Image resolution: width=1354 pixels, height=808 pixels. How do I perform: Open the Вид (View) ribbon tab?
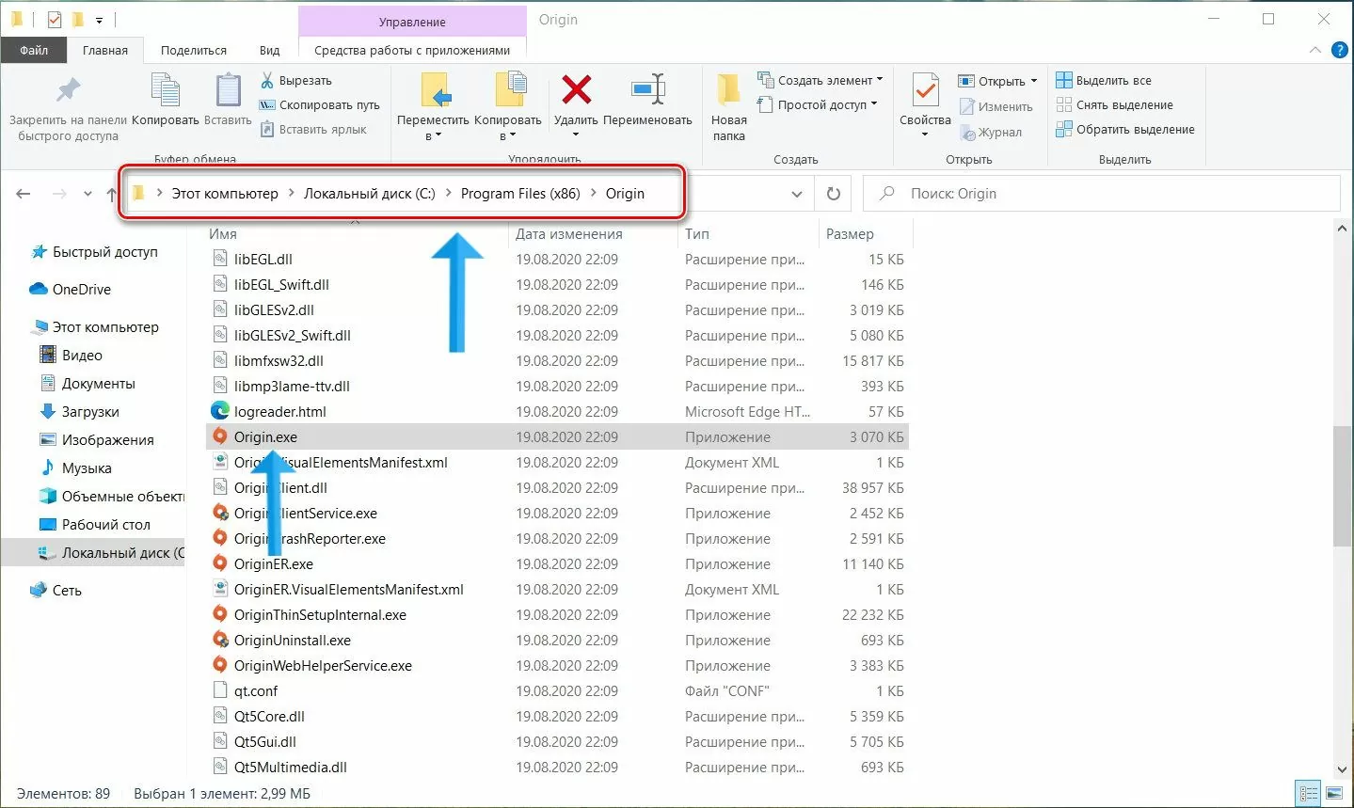pyautogui.click(x=269, y=51)
